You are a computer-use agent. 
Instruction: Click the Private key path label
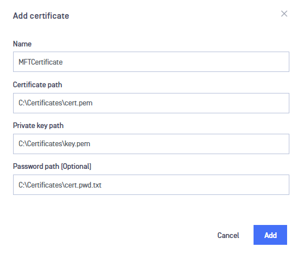coord(38,126)
